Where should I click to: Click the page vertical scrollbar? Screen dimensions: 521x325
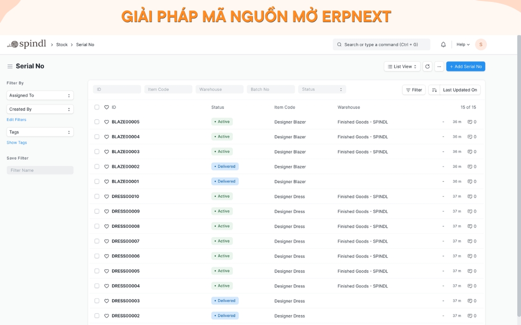point(519,176)
